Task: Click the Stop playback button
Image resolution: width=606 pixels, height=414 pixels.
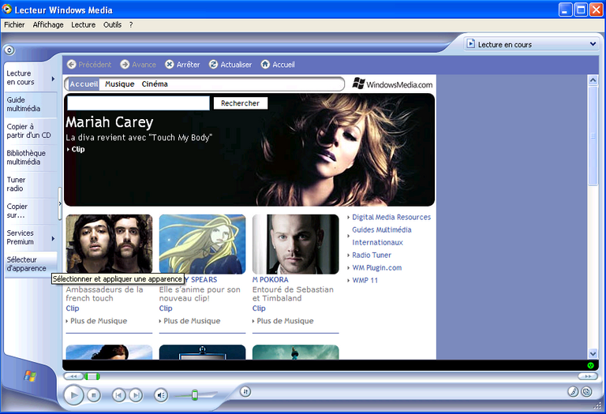Action: coord(94,395)
